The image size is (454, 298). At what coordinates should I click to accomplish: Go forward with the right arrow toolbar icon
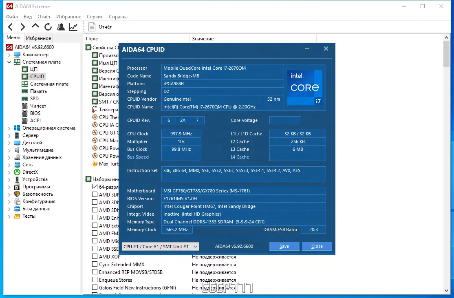(22, 27)
